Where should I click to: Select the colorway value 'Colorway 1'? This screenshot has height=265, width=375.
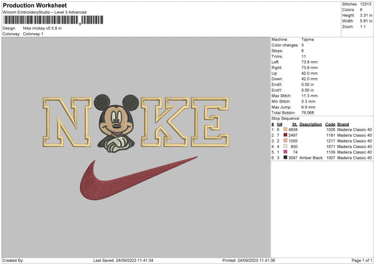coord(33,34)
